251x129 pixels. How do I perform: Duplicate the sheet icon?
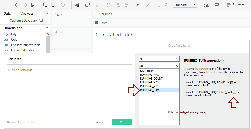87,5
